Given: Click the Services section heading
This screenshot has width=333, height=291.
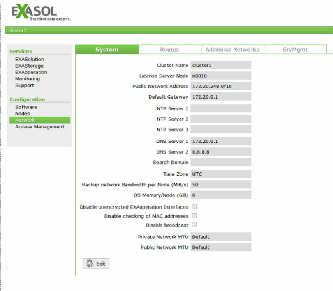Looking at the screenshot, I should pos(21,51).
